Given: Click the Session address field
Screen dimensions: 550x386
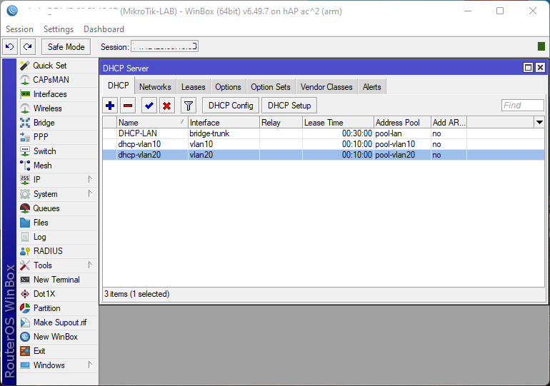Looking at the screenshot, I should [x=164, y=46].
